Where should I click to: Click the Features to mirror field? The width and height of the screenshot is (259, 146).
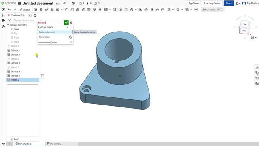(55, 32)
